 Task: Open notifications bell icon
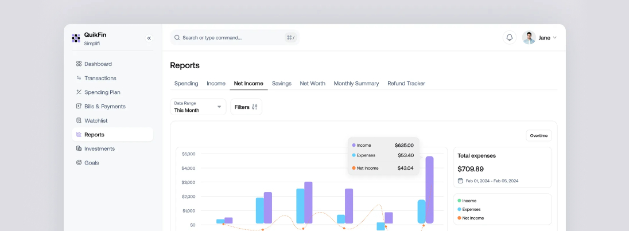click(x=509, y=38)
